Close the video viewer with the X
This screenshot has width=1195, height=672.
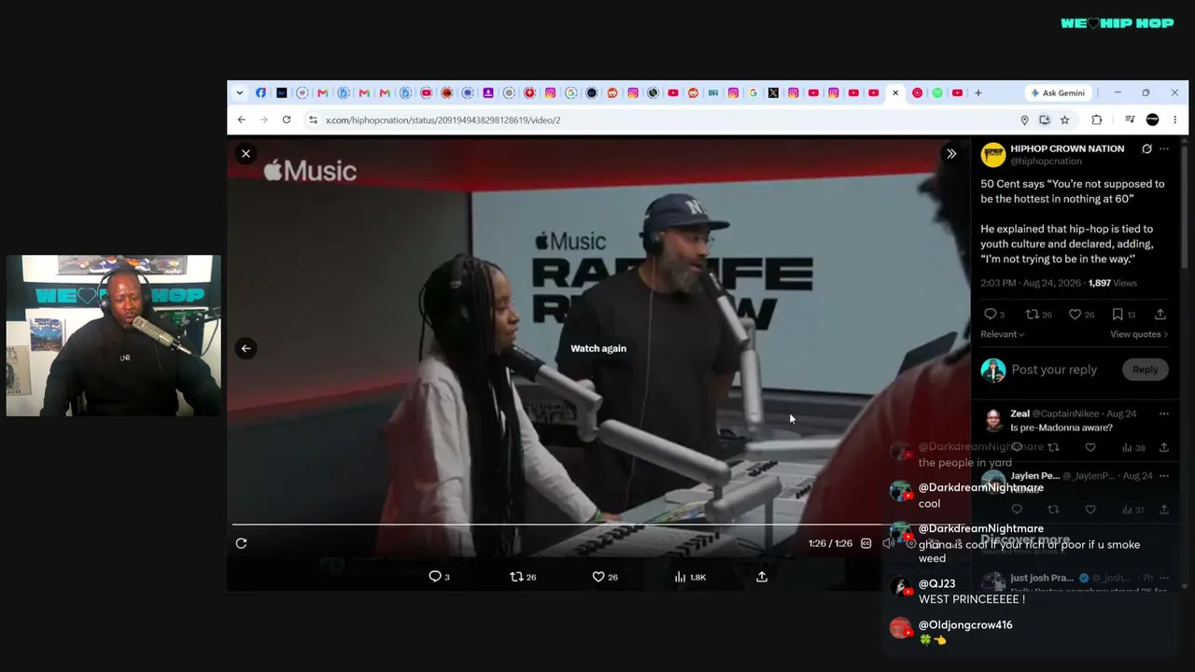pyautogui.click(x=246, y=154)
